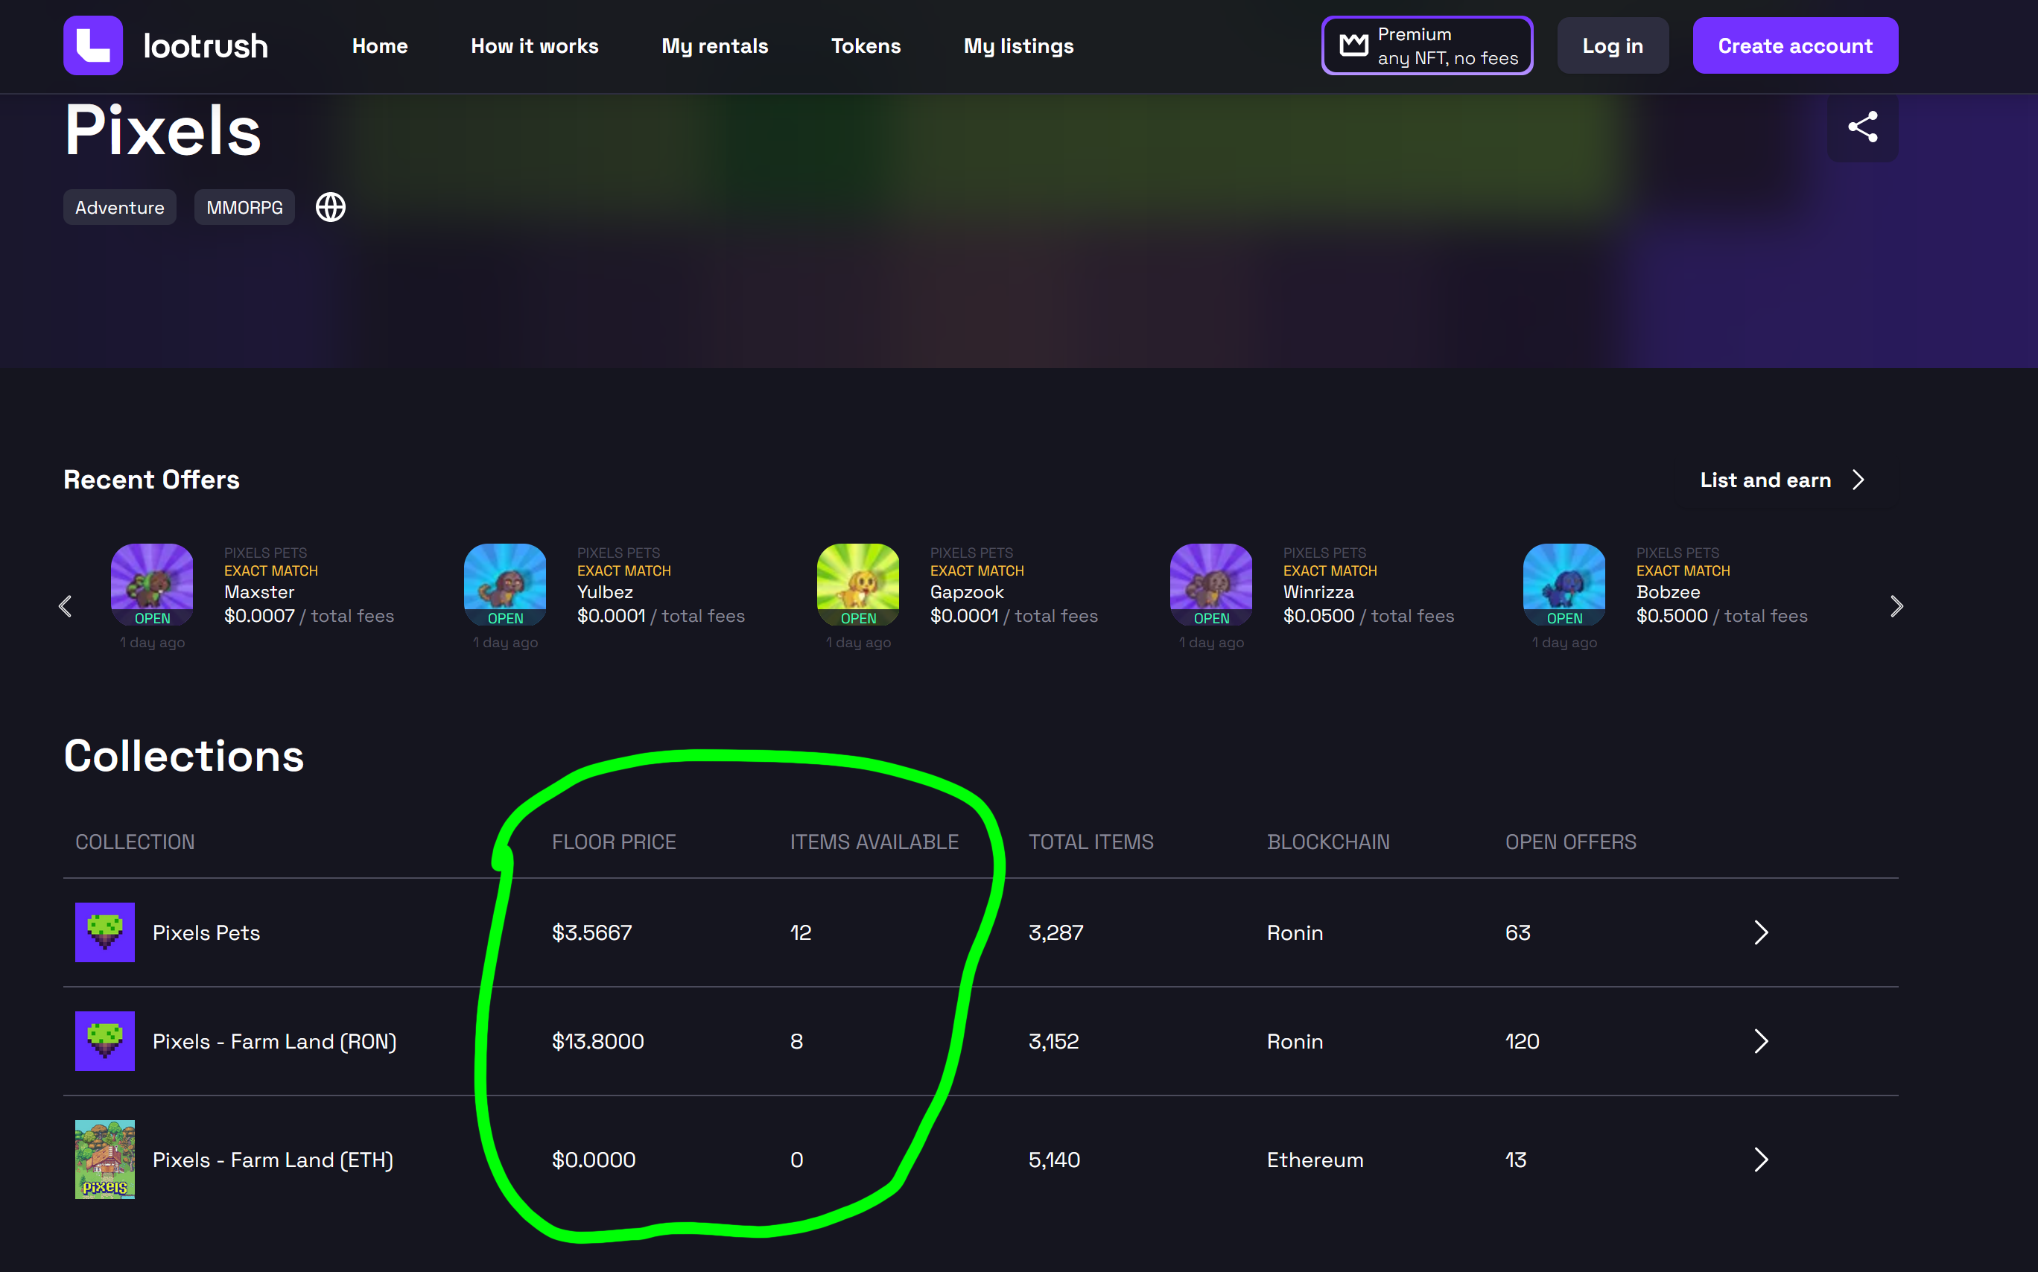Open the Tokens nav item

pyautogui.click(x=865, y=46)
